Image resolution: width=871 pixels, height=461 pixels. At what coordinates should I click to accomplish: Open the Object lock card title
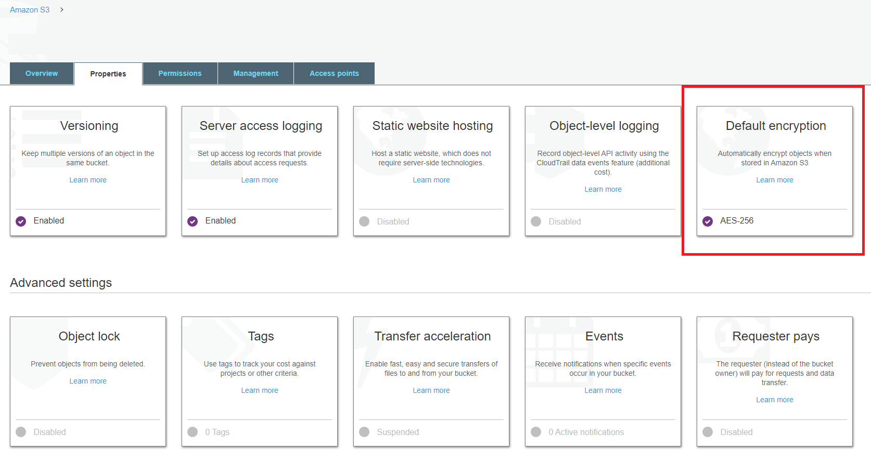(89, 336)
